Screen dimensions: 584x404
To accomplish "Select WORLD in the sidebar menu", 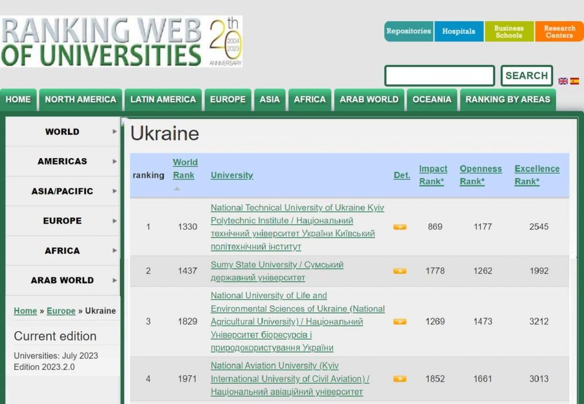I will pos(62,131).
